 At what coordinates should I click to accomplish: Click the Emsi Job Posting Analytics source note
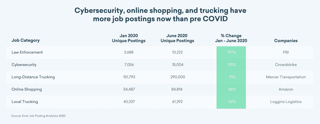pyautogui.click(x=38, y=116)
